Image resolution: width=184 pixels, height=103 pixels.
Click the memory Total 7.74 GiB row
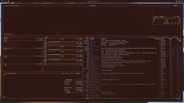[23, 39]
